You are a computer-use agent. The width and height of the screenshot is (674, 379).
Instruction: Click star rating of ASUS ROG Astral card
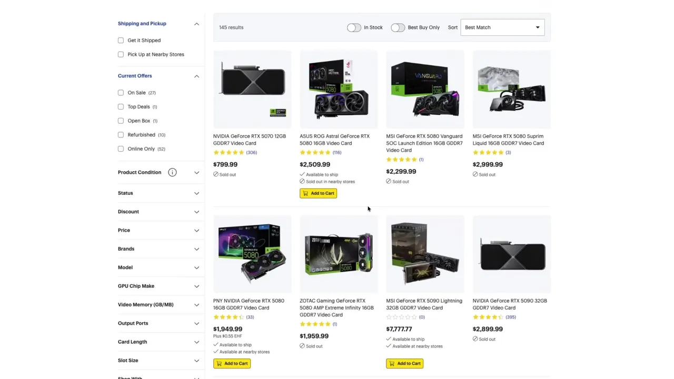click(315, 153)
